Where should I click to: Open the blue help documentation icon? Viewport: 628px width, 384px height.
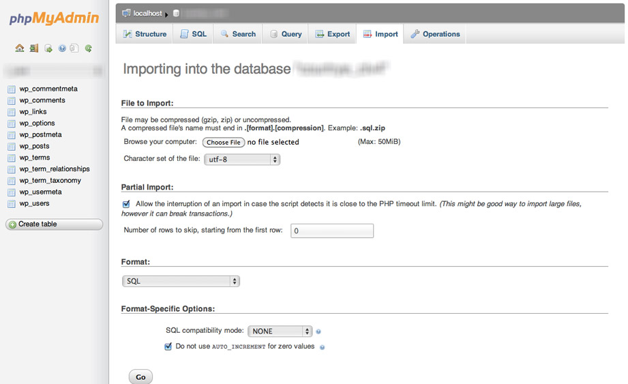[62, 48]
